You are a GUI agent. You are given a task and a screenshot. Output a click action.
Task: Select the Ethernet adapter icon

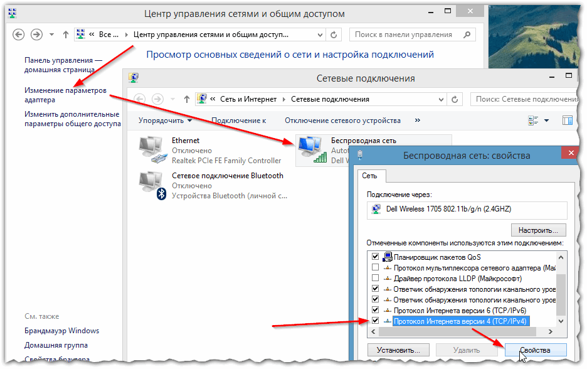pos(152,151)
